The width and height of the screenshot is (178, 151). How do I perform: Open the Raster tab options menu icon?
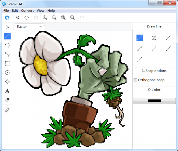click(40, 26)
